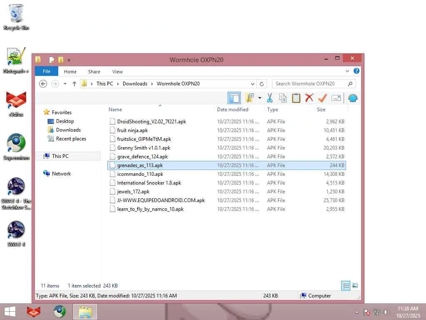The height and width of the screenshot is (320, 426).
Task: Switch to the Share ribbon tab
Action: click(x=94, y=72)
